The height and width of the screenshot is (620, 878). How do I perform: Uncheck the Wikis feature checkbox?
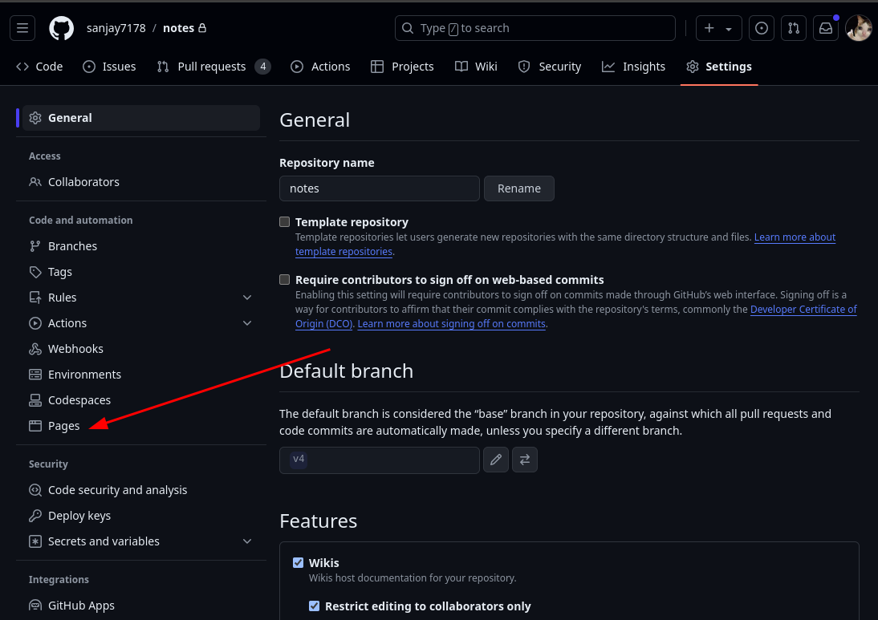click(299, 563)
